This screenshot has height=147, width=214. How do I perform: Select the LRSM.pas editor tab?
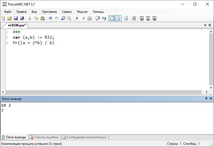click(16, 25)
